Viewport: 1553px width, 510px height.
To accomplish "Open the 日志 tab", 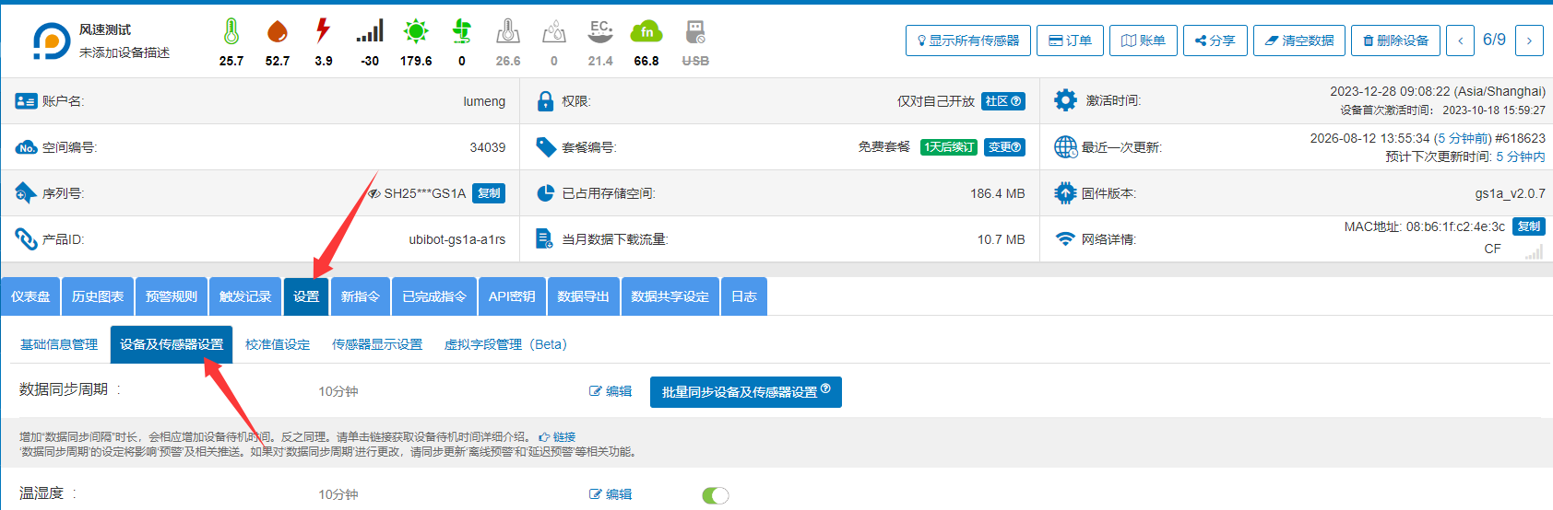I will tap(744, 296).
